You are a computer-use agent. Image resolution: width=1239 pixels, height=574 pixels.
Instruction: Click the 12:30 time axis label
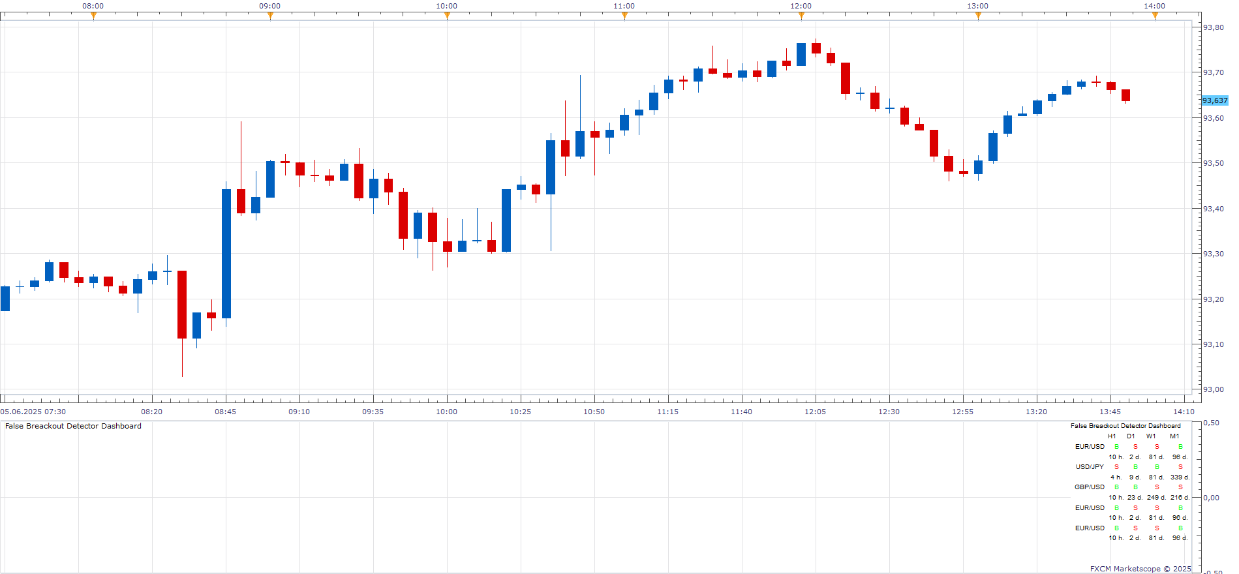[889, 412]
